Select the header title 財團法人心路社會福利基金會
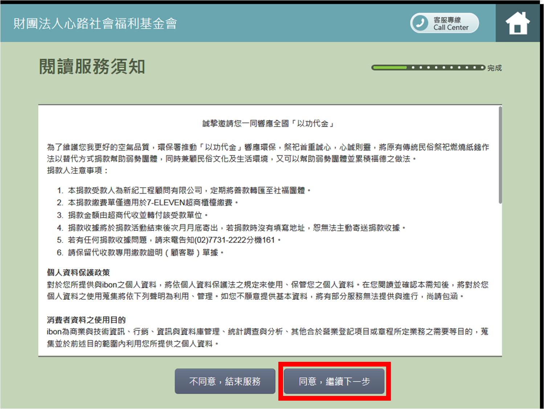The image size is (544, 409). (x=95, y=24)
